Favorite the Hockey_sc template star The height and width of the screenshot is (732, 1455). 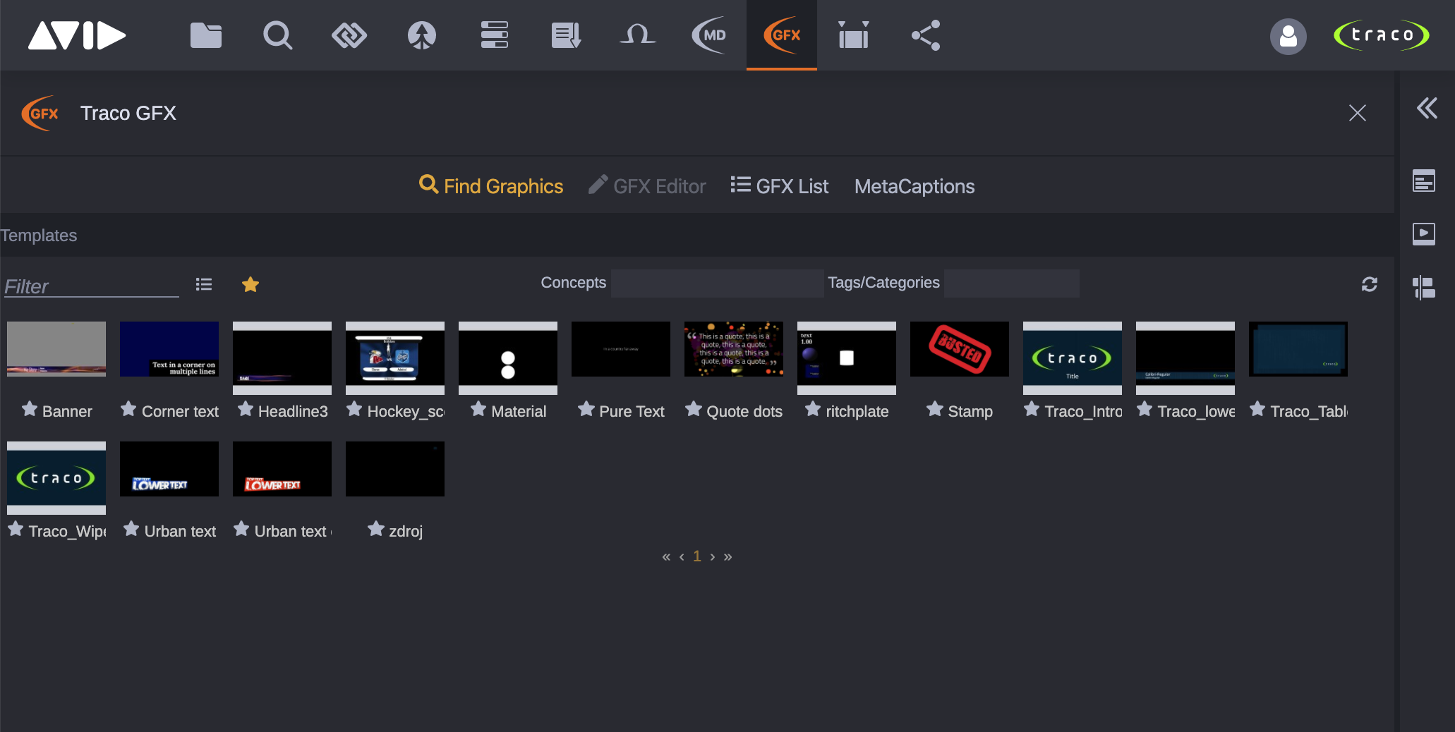pyautogui.click(x=354, y=409)
